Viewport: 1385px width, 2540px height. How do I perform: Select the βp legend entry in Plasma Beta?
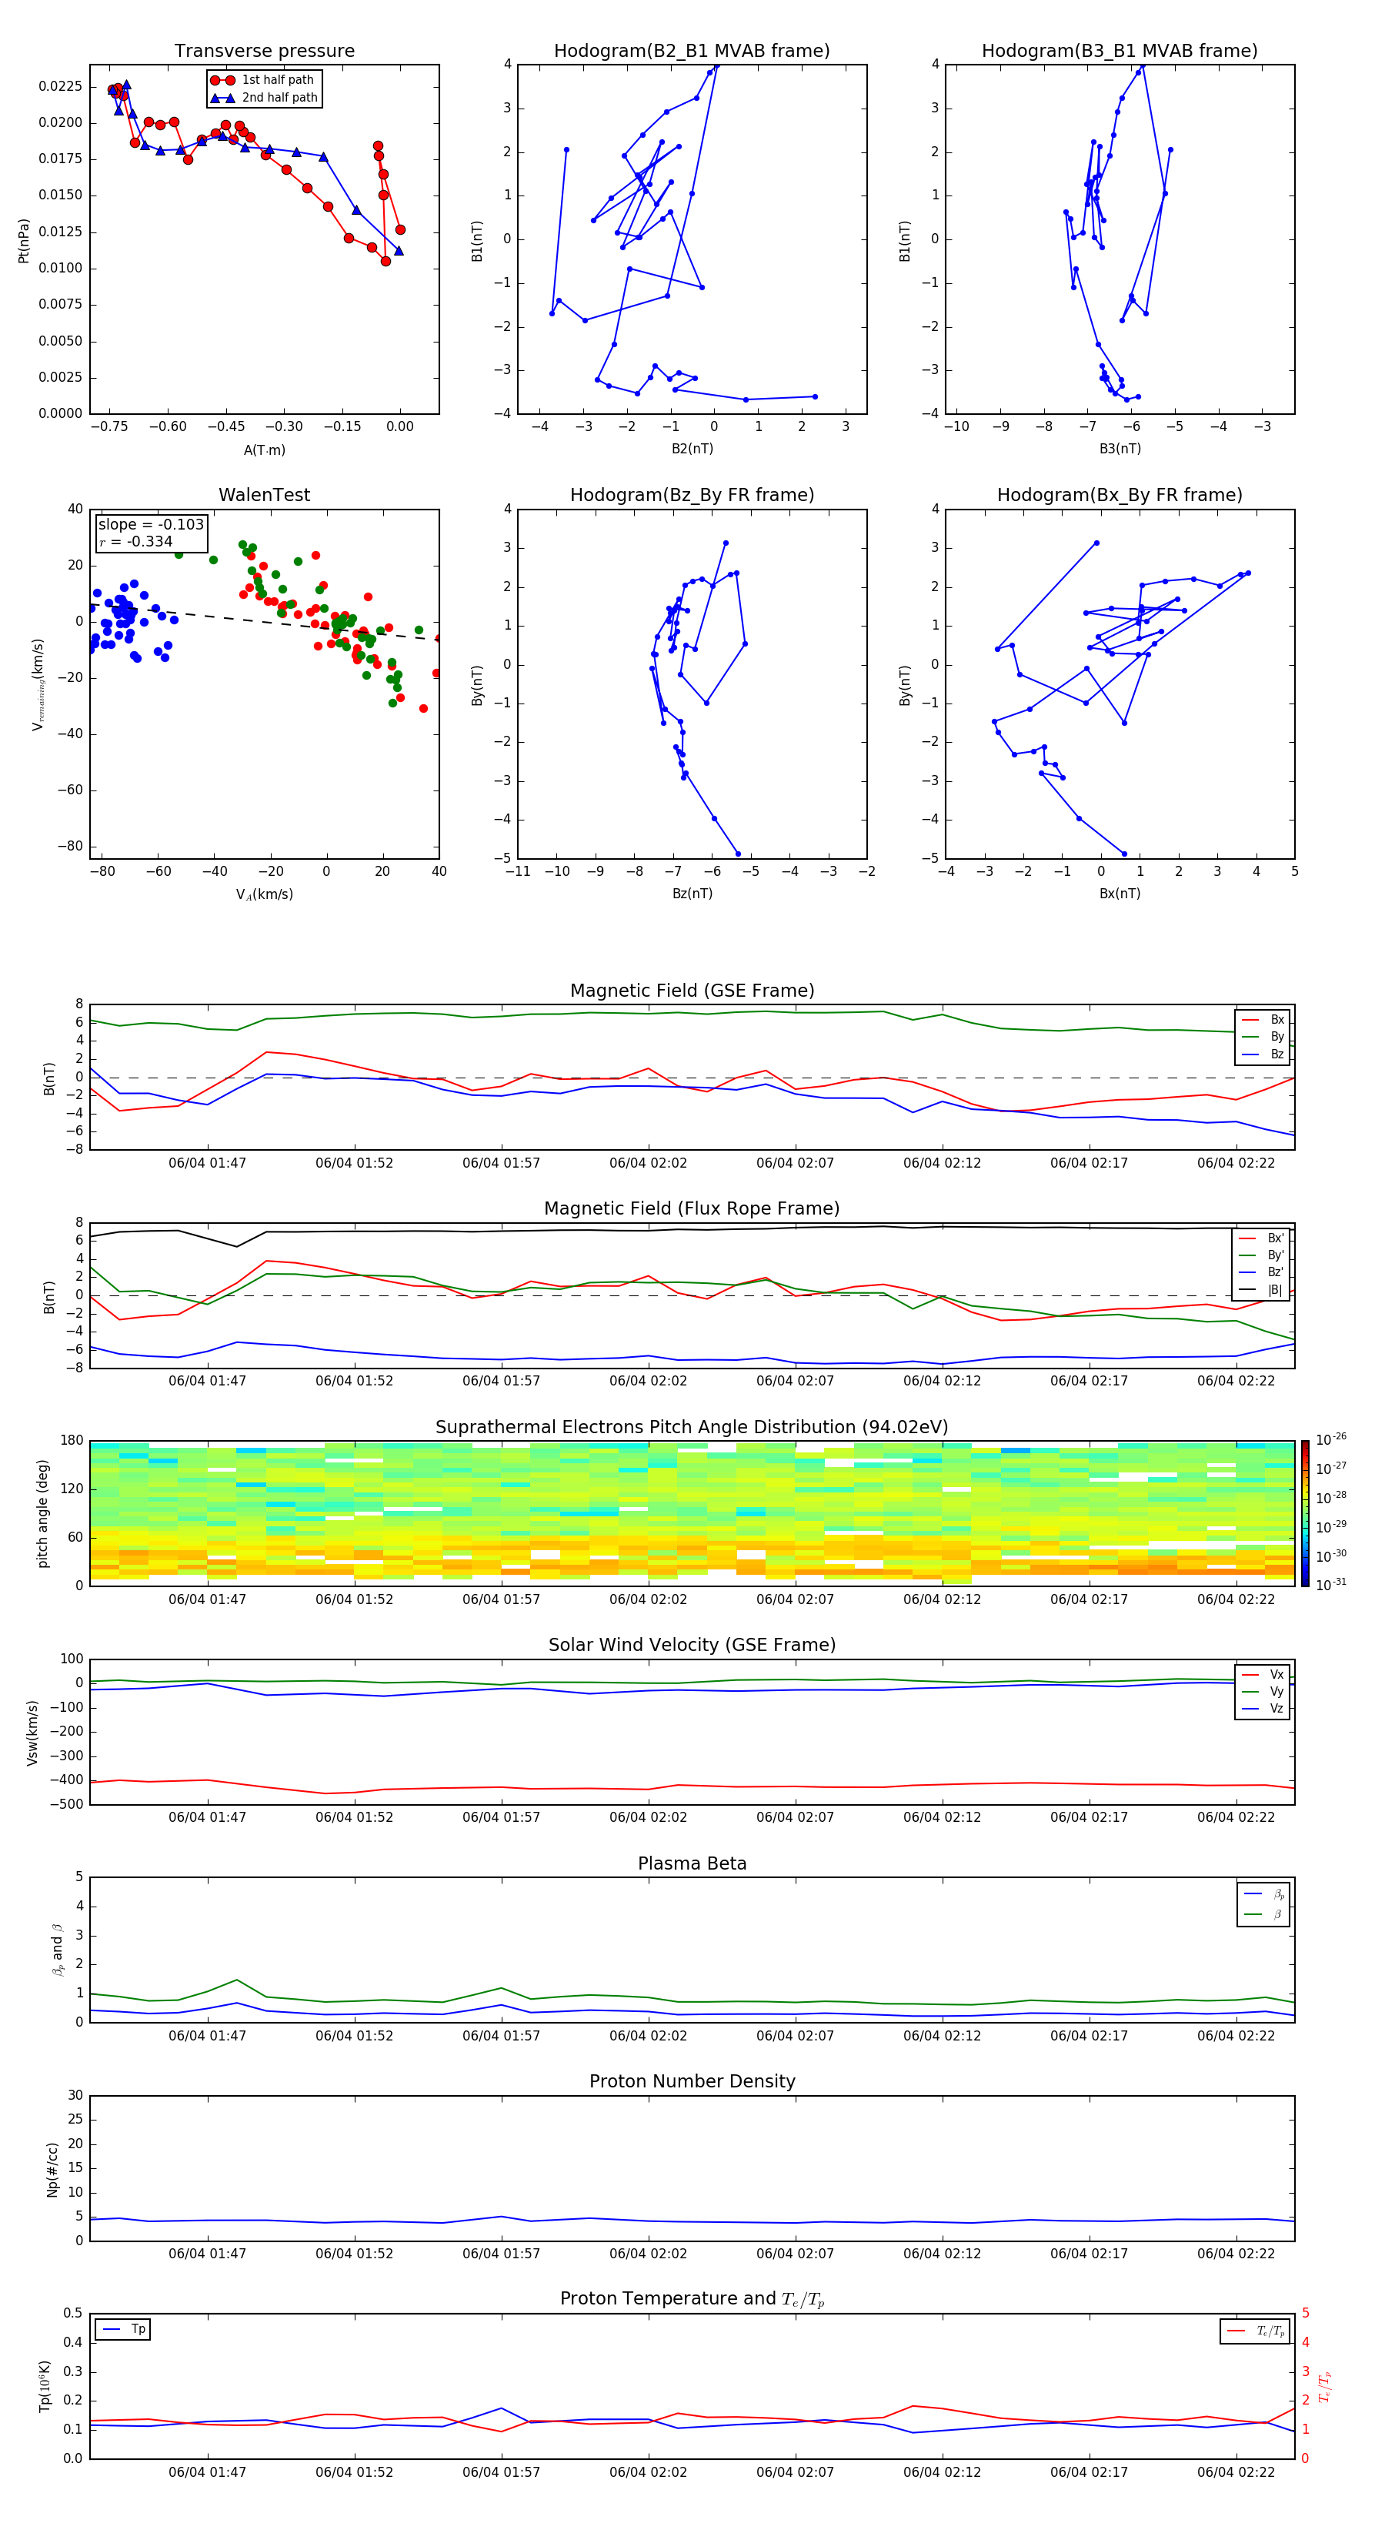(1263, 1894)
